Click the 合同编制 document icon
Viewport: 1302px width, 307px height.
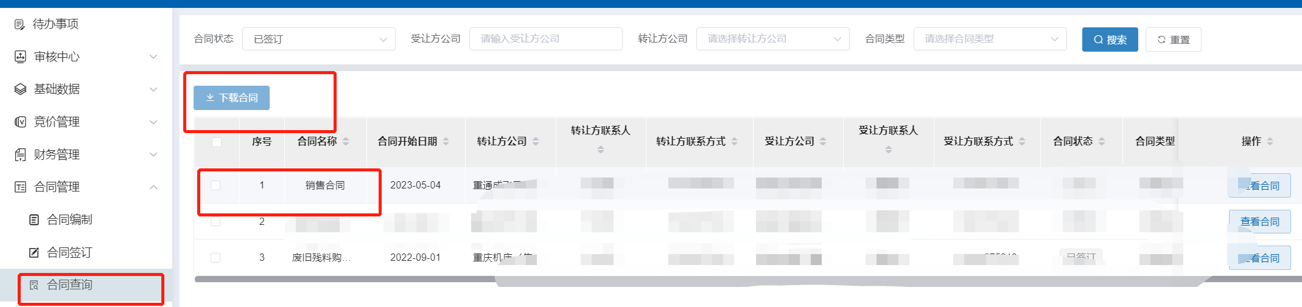34,219
